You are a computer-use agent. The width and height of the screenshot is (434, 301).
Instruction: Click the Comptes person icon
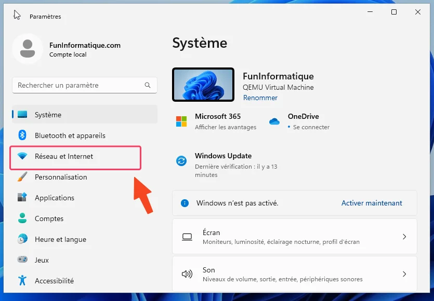tap(22, 218)
